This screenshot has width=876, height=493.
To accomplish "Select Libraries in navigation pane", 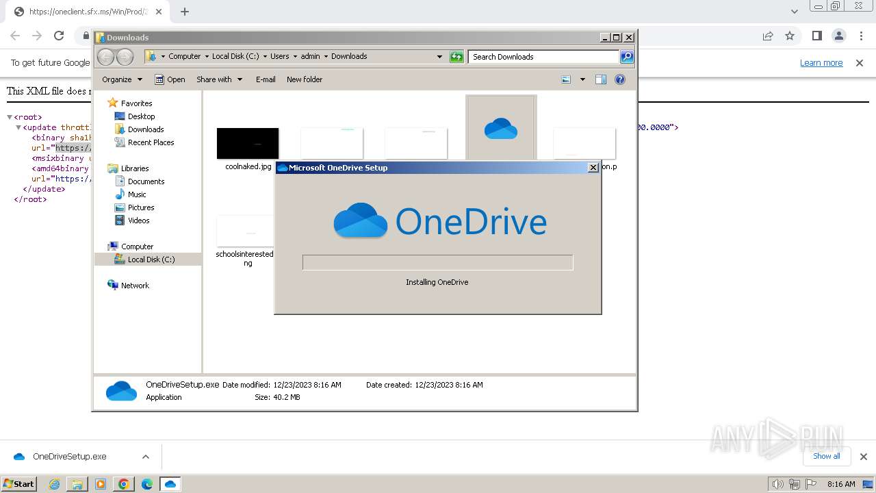I will tap(129, 168).
